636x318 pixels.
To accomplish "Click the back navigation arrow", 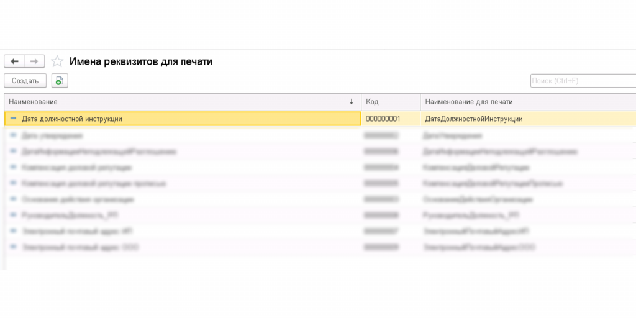I will pos(14,61).
